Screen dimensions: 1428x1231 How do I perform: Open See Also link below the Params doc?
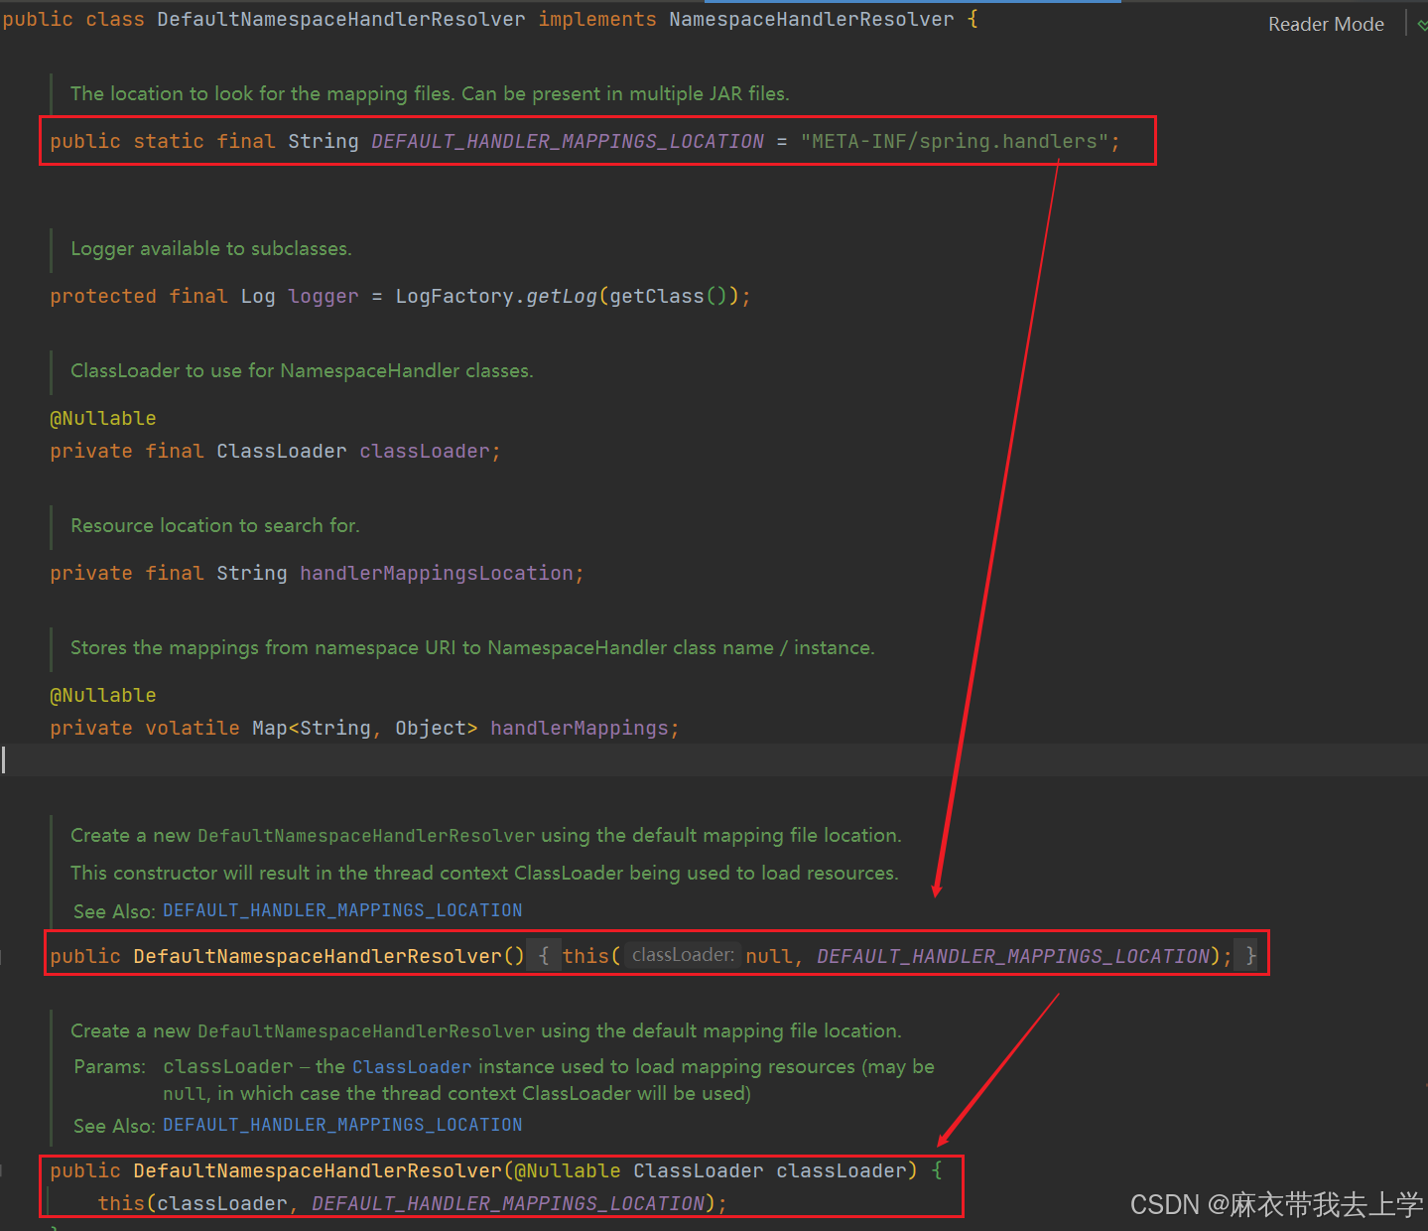click(x=342, y=1125)
